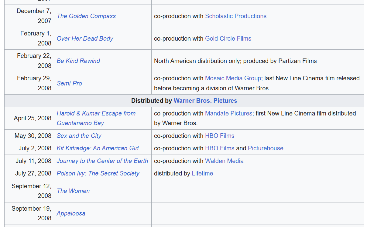
Task: Open the Semi-Pro film link
Action: point(70,83)
